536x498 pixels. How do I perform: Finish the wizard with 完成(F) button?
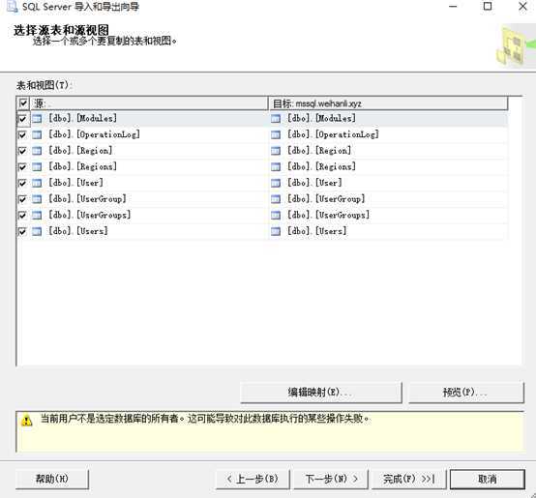tap(409, 479)
